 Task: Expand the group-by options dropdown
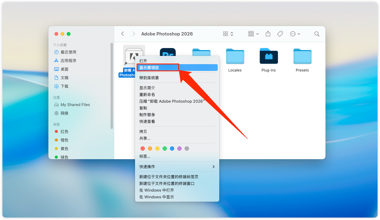[x=254, y=34]
